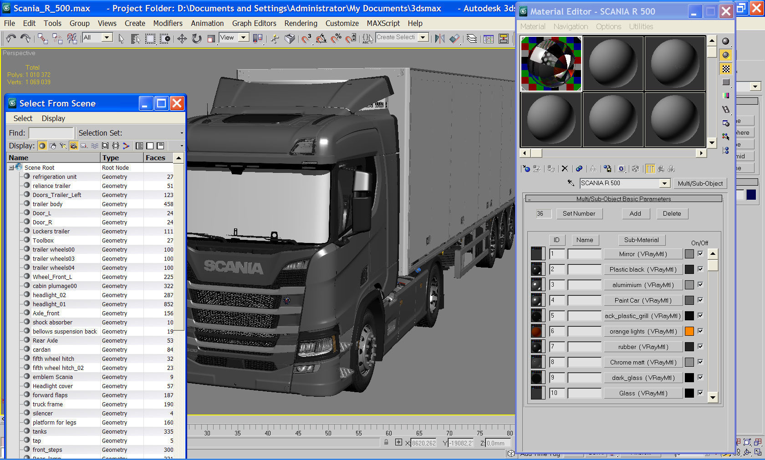Click Assign Material to Selection icon
Screen dimensions: 765x460
(x=551, y=169)
